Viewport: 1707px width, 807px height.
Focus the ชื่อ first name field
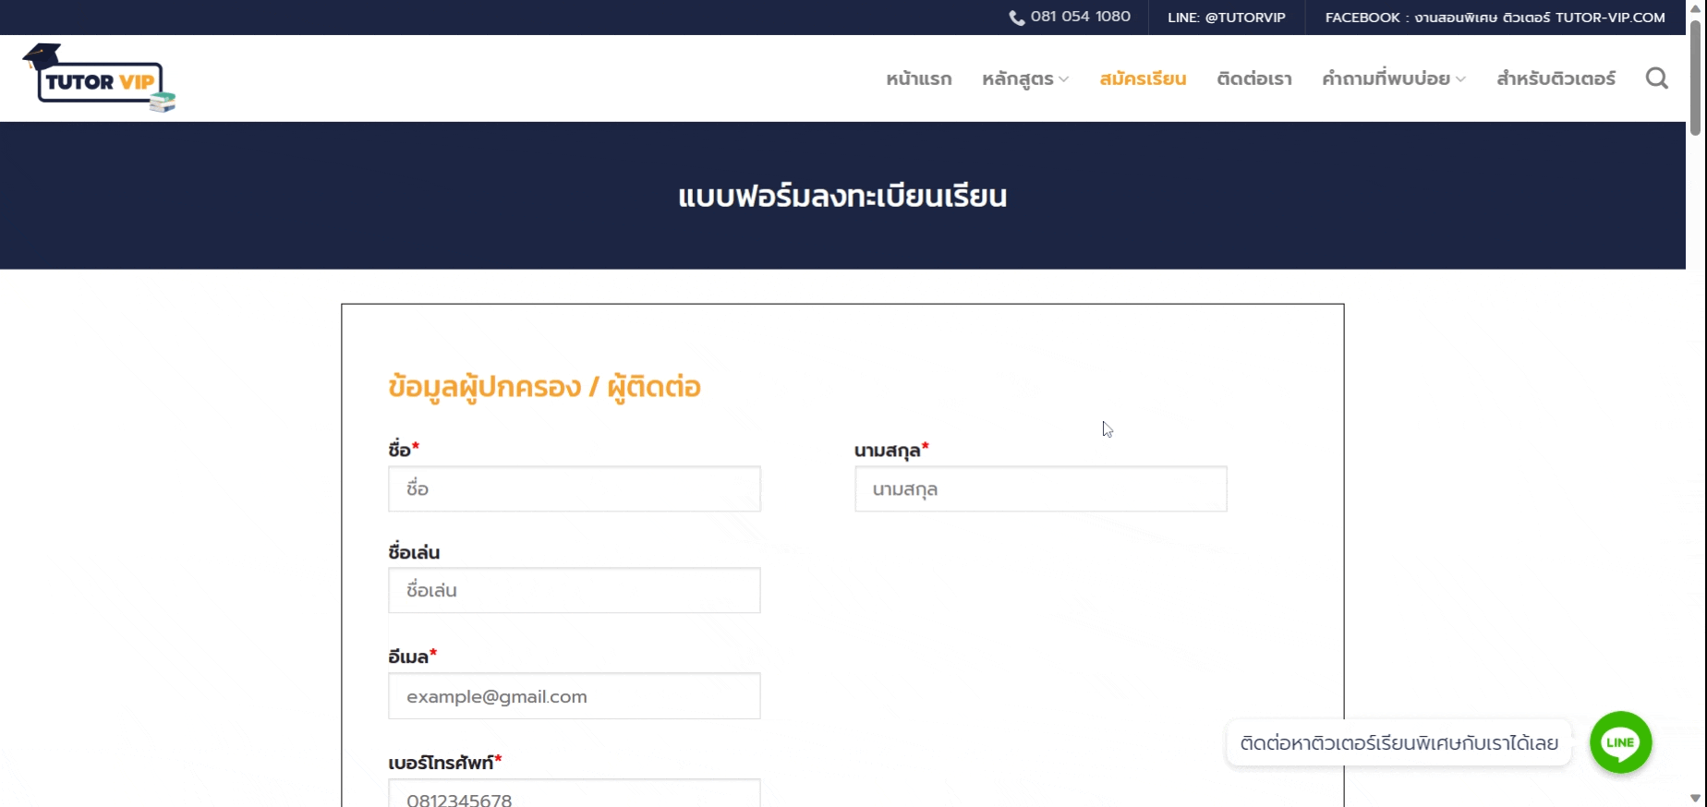coord(574,489)
